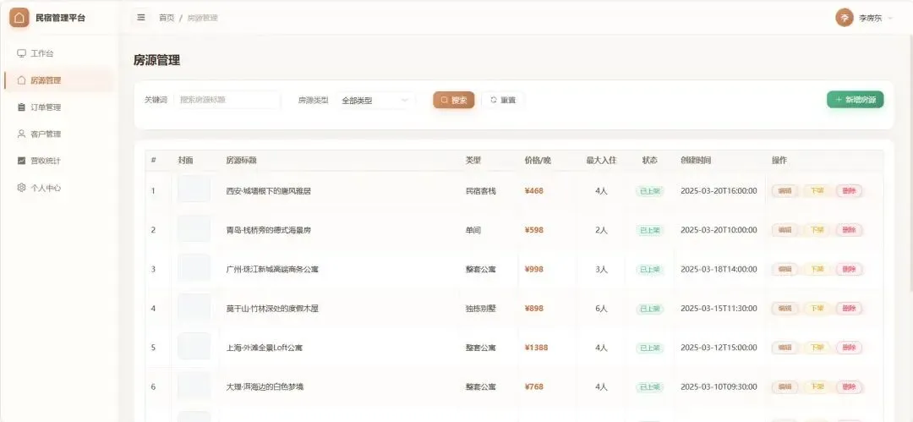The image size is (913, 422).
Task: Open the 房源管理 menu item
Action: (59, 80)
